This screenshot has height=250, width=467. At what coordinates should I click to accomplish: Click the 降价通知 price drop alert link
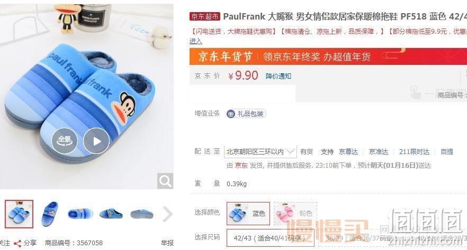(279, 76)
